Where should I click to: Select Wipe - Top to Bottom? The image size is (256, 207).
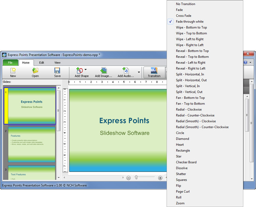click(205, 33)
